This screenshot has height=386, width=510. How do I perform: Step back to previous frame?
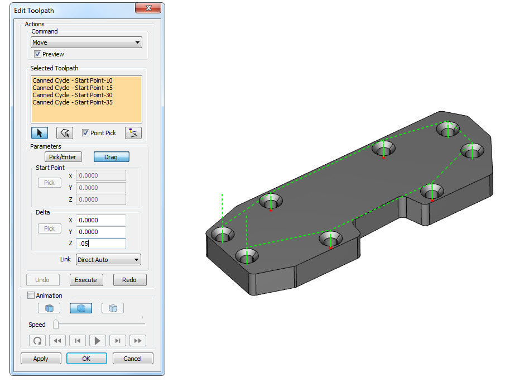click(x=78, y=341)
